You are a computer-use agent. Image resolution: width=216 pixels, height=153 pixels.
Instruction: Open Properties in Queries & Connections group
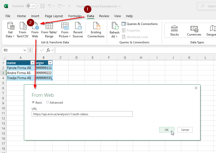coord(131,30)
